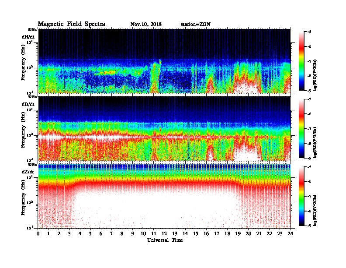Click the "9" hour tick label
This screenshot has height=268, width=346.
tap(133, 234)
